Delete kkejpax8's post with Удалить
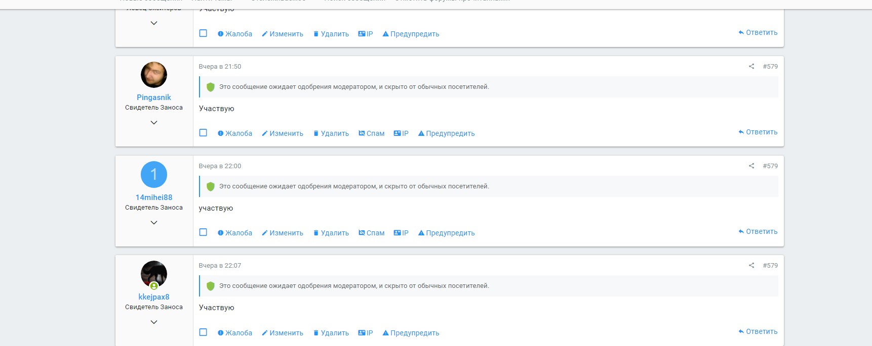 click(331, 333)
